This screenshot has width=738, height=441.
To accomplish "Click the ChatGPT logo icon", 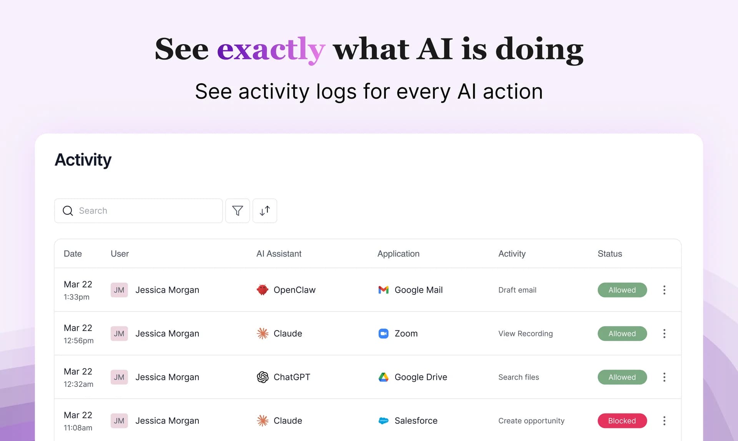I will (x=263, y=377).
